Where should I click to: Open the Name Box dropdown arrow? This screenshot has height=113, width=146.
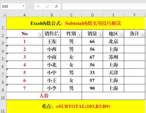click(x=23, y=6)
